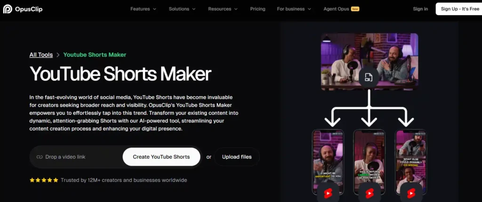Expand the Solutions dropdown chevron
Screen dimensions: 482x202
point(193,9)
